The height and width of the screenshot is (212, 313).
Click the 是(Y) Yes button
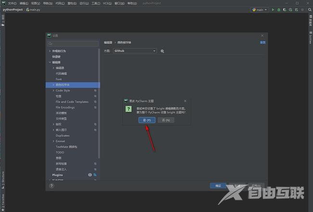[147, 120]
